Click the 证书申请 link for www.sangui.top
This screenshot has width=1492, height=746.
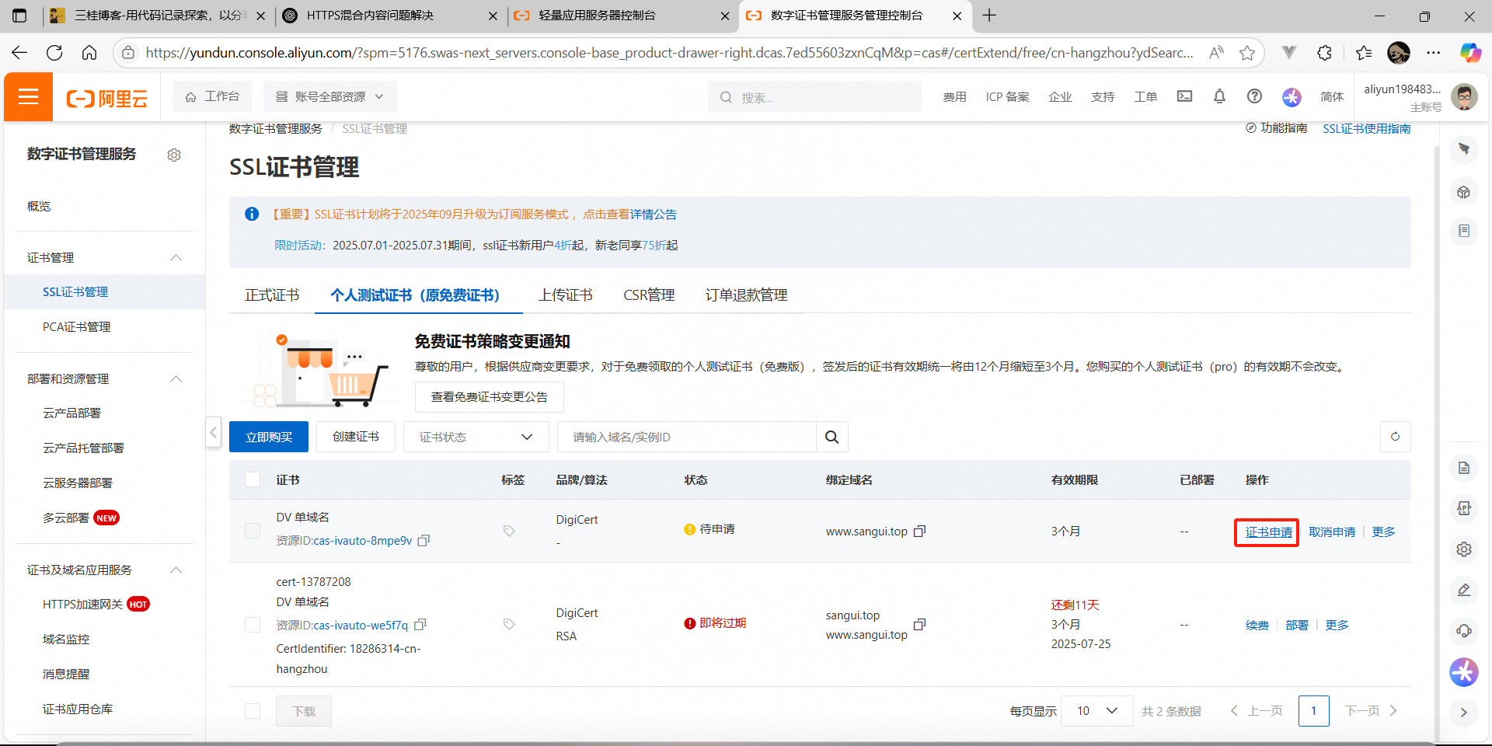pyautogui.click(x=1267, y=532)
